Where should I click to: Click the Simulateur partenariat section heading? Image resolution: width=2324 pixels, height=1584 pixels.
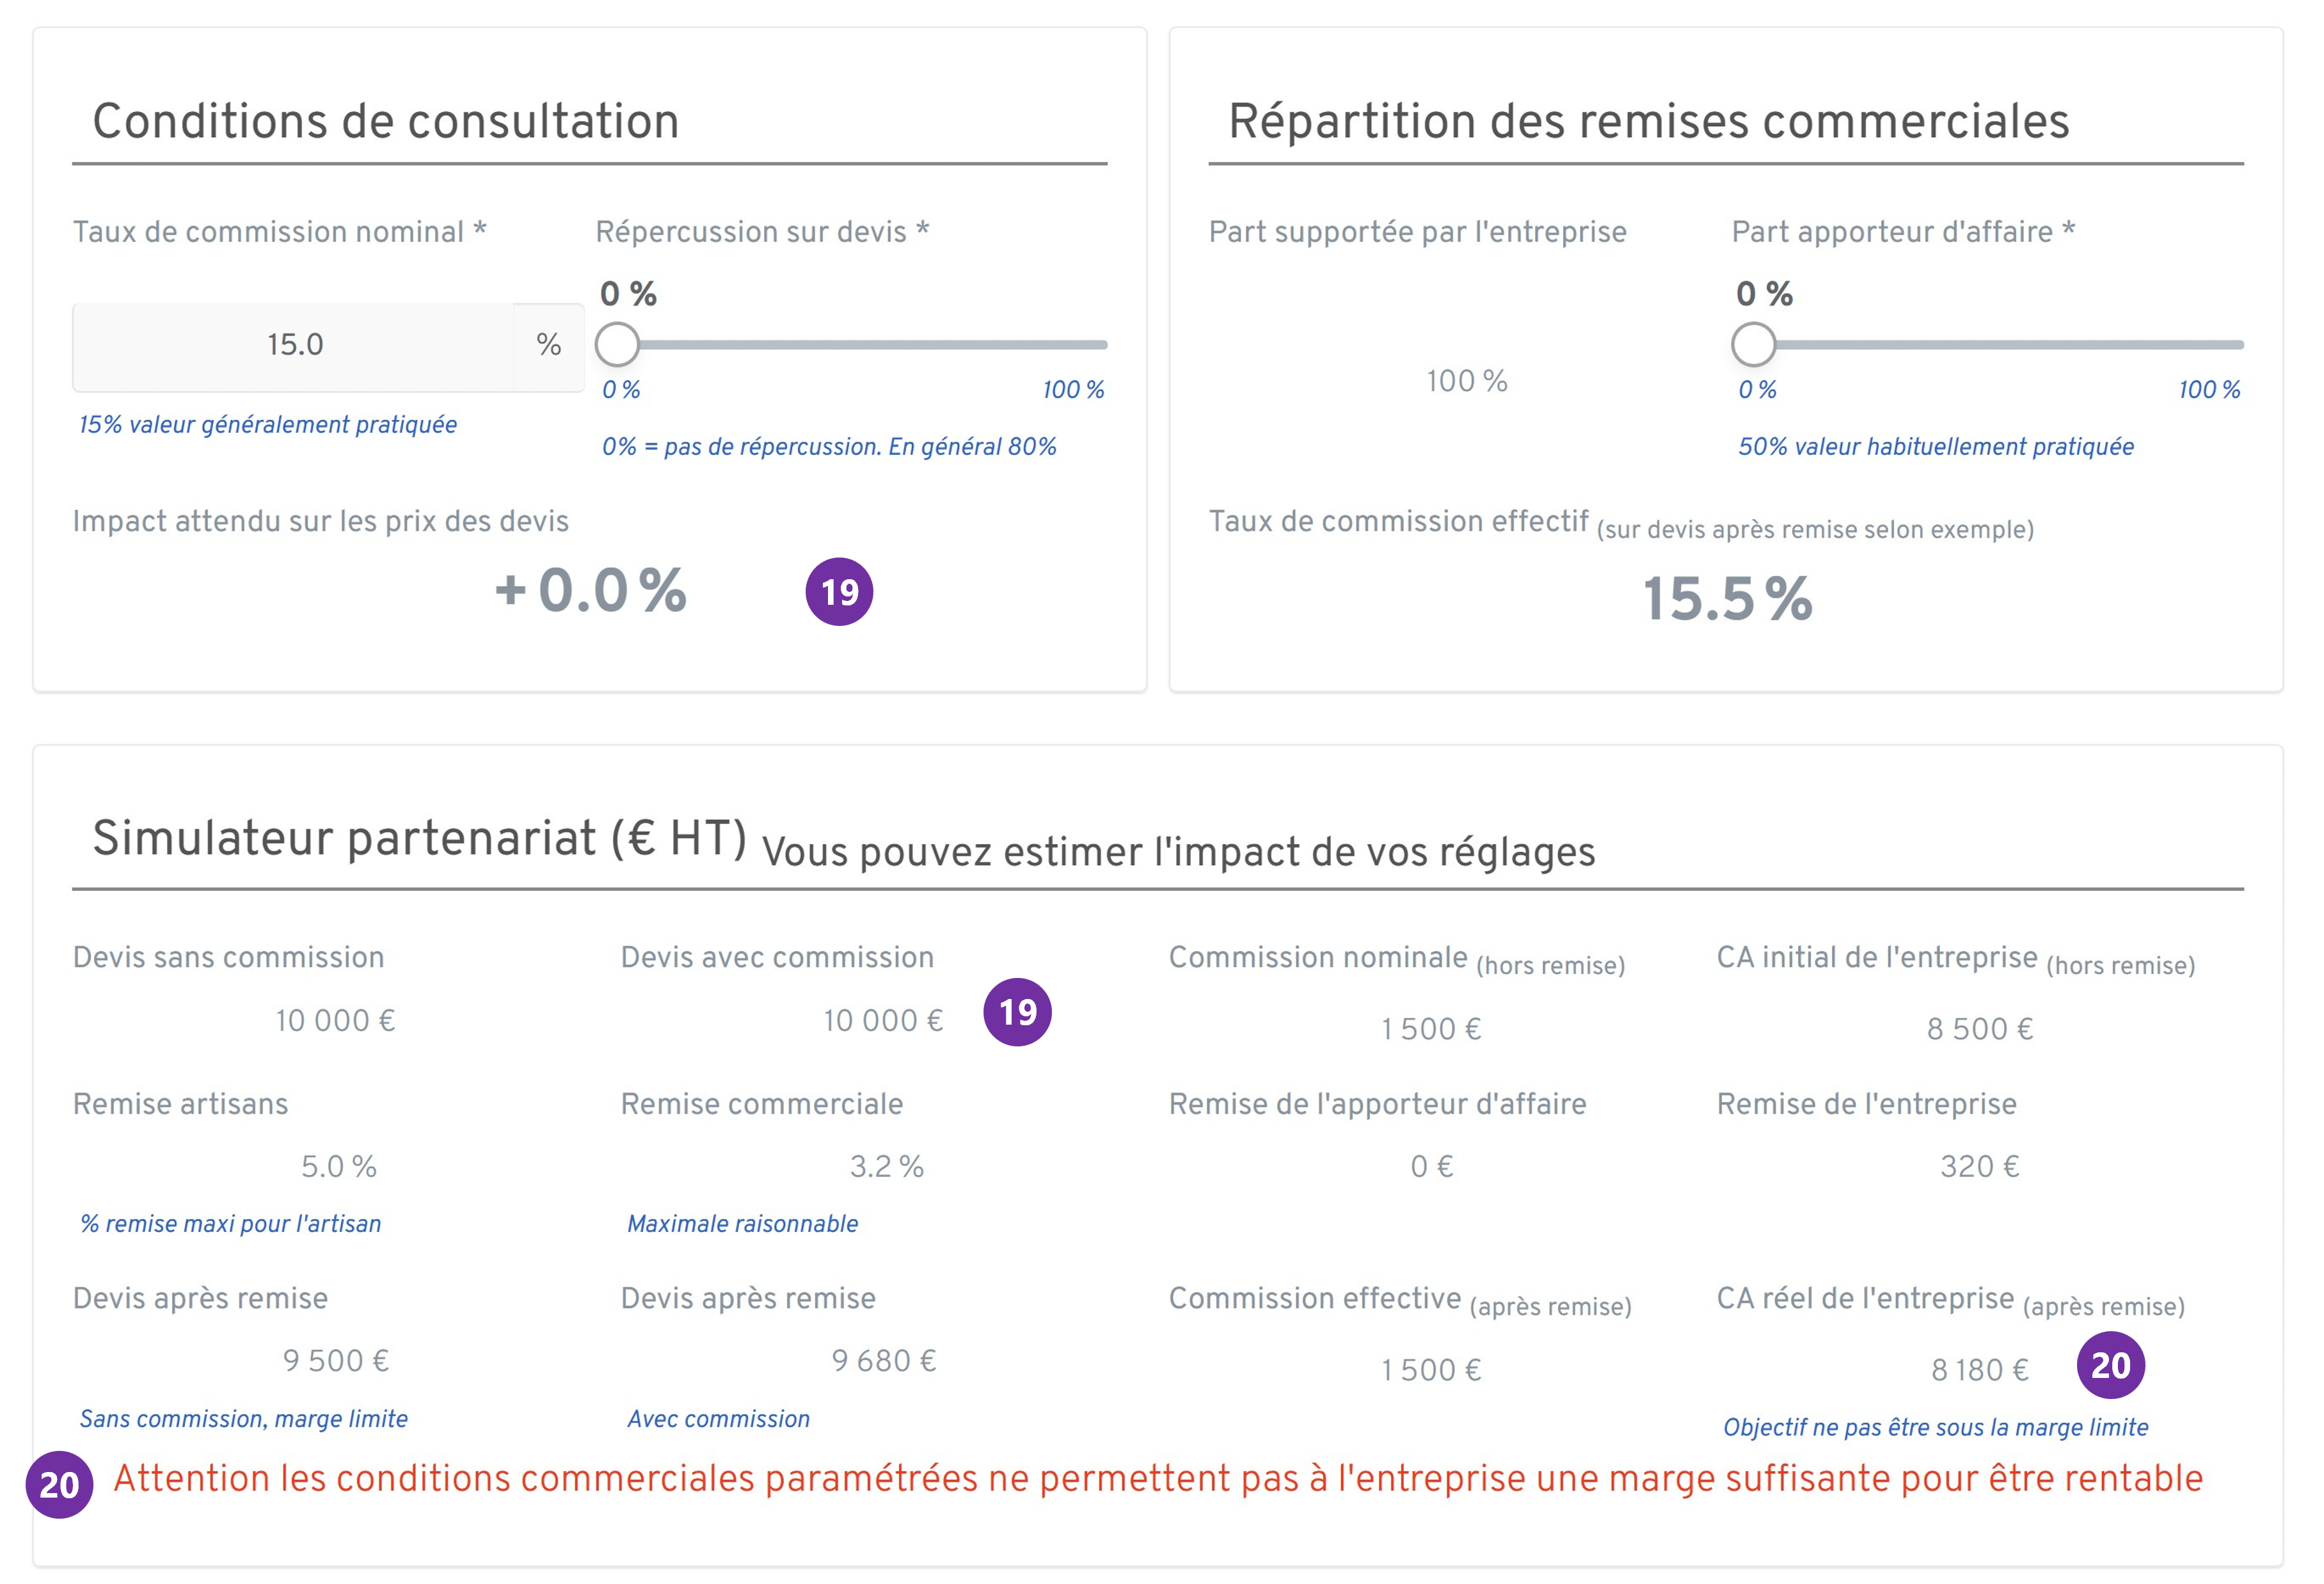[419, 839]
